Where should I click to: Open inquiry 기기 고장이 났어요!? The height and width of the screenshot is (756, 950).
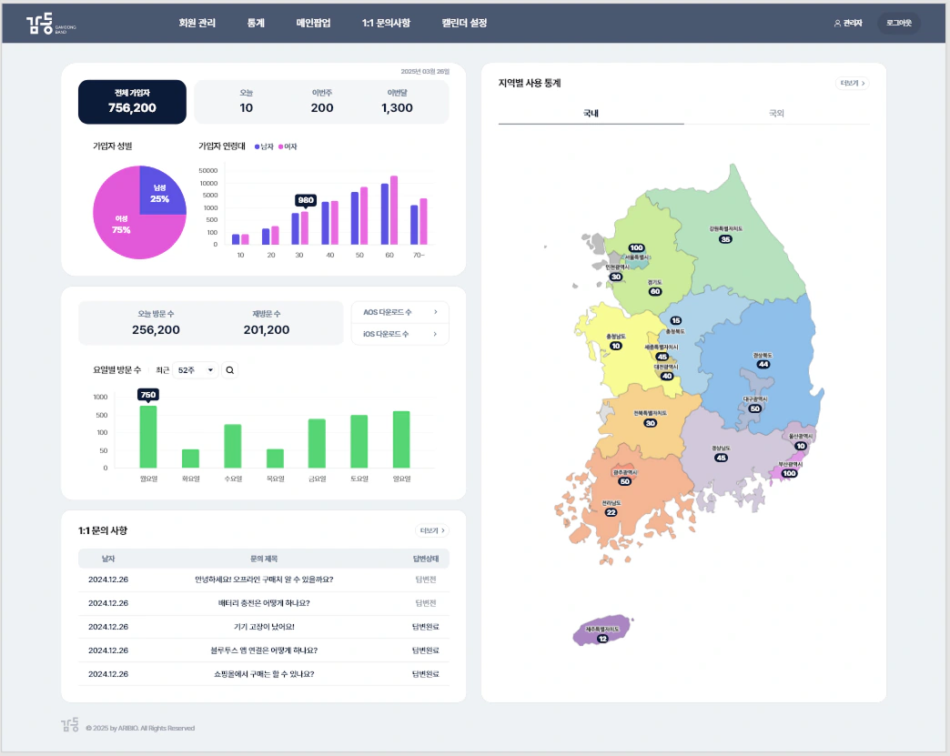tap(264, 627)
